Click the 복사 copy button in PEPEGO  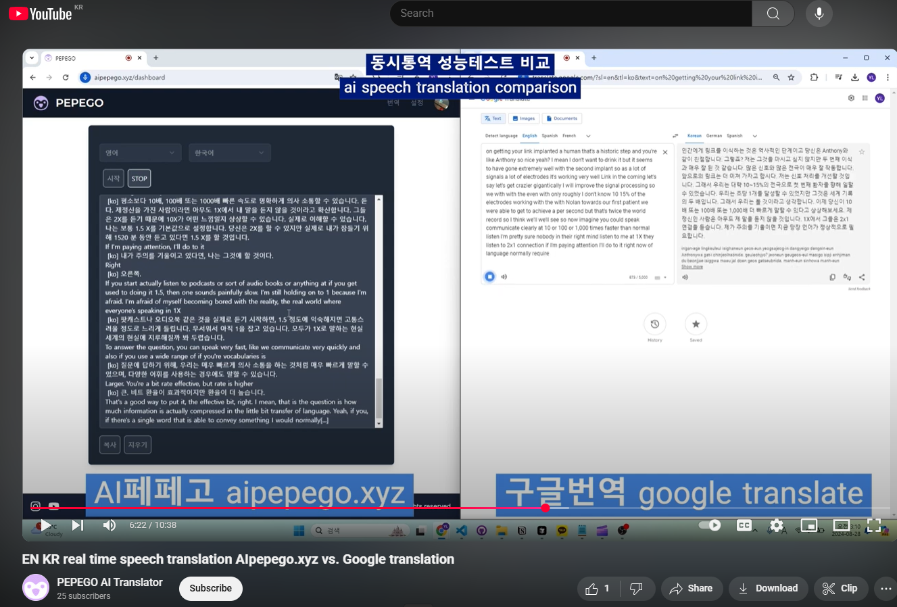click(110, 445)
